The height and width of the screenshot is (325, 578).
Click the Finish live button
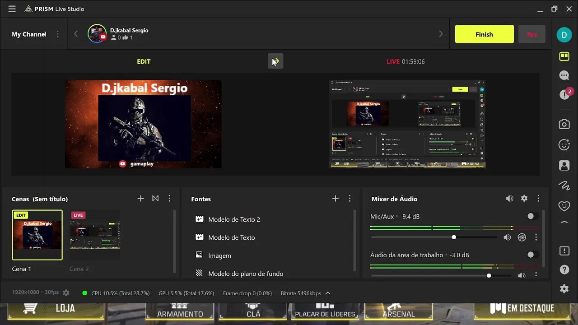(x=484, y=34)
